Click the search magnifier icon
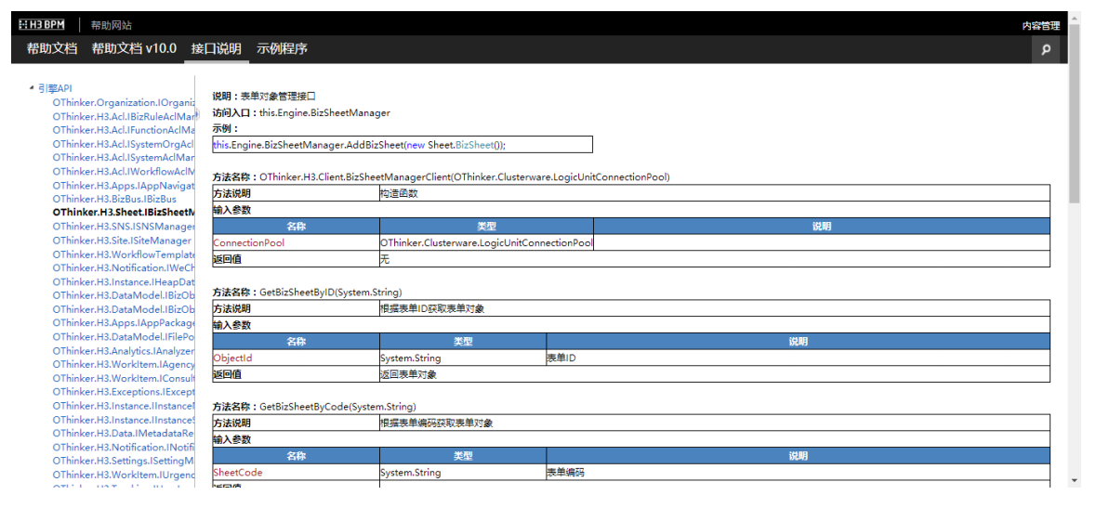1096x508 pixels. coord(1046,49)
